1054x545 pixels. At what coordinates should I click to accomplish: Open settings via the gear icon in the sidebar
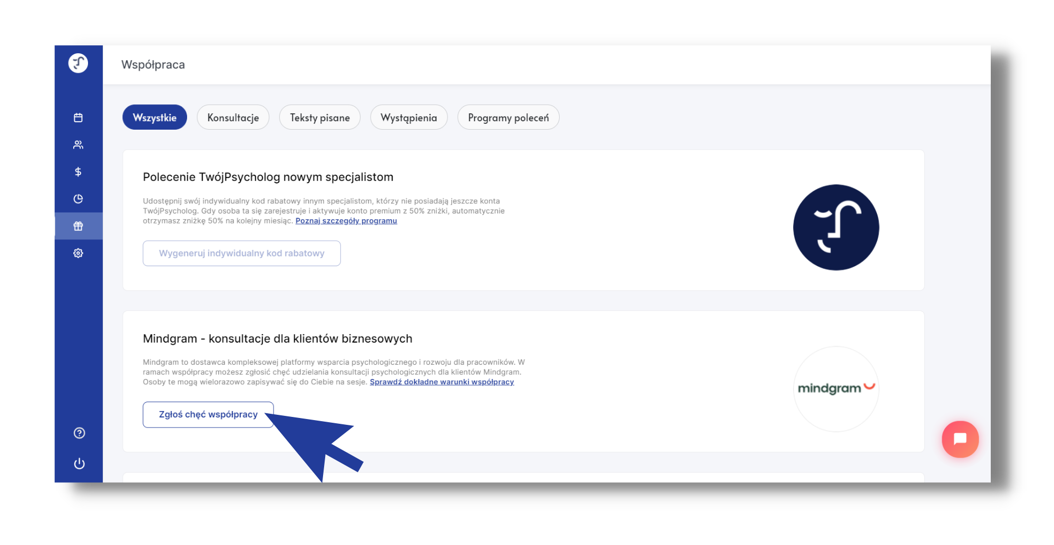(78, 254)
